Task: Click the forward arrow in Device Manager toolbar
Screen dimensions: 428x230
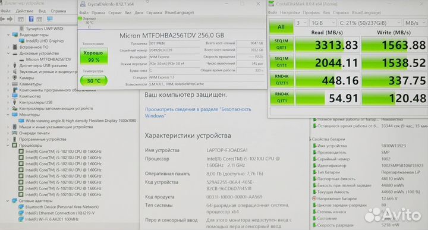Action: tap(10, 19)
